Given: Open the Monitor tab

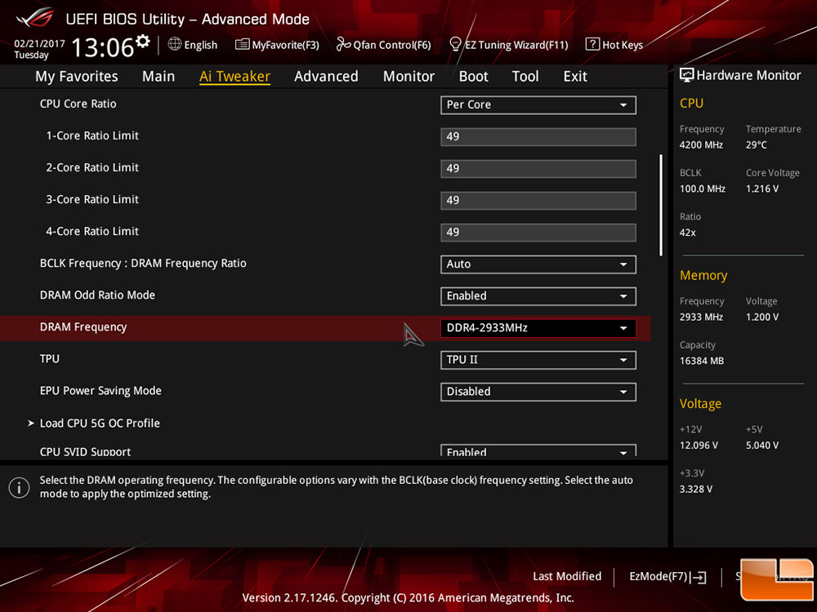Looking at the screenshot, I should (x=408, y=77).
